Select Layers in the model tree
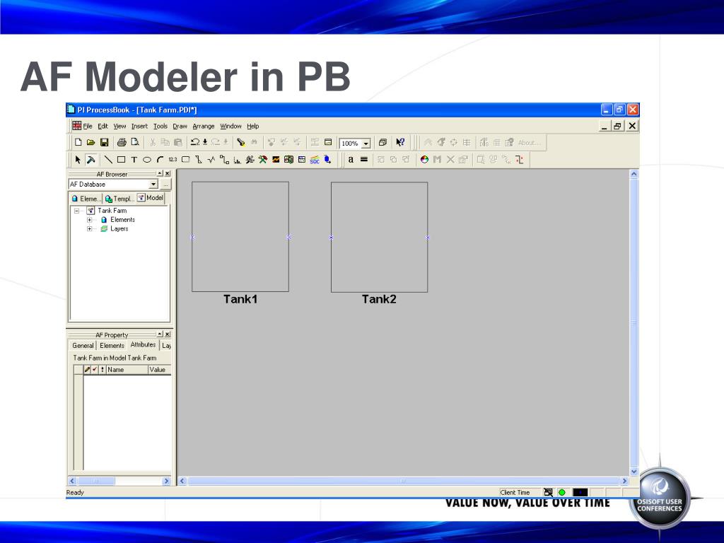This screenshot has height=543, width=724. [x=119, y=228]
